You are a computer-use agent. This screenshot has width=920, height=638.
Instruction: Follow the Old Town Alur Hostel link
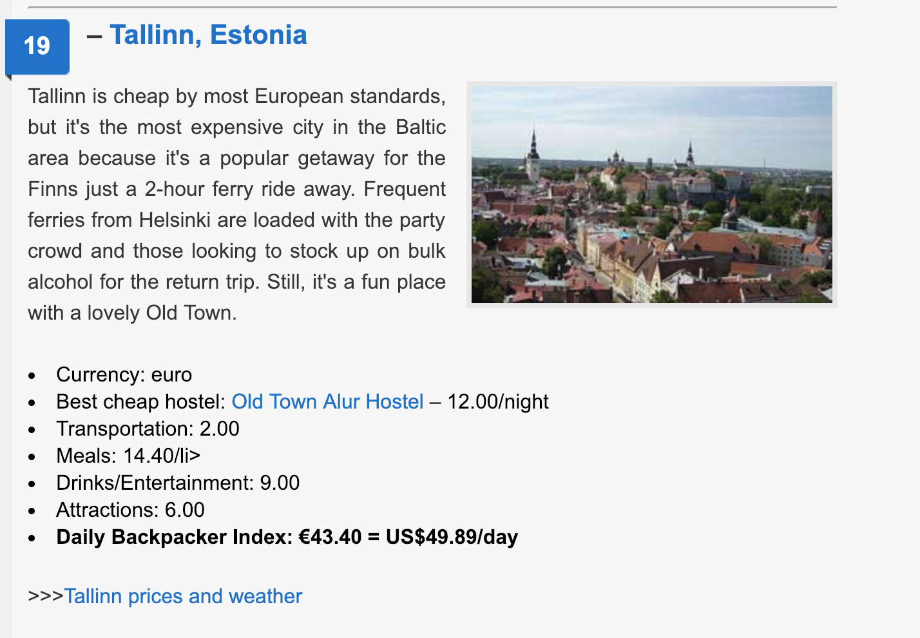pos(327,401)
